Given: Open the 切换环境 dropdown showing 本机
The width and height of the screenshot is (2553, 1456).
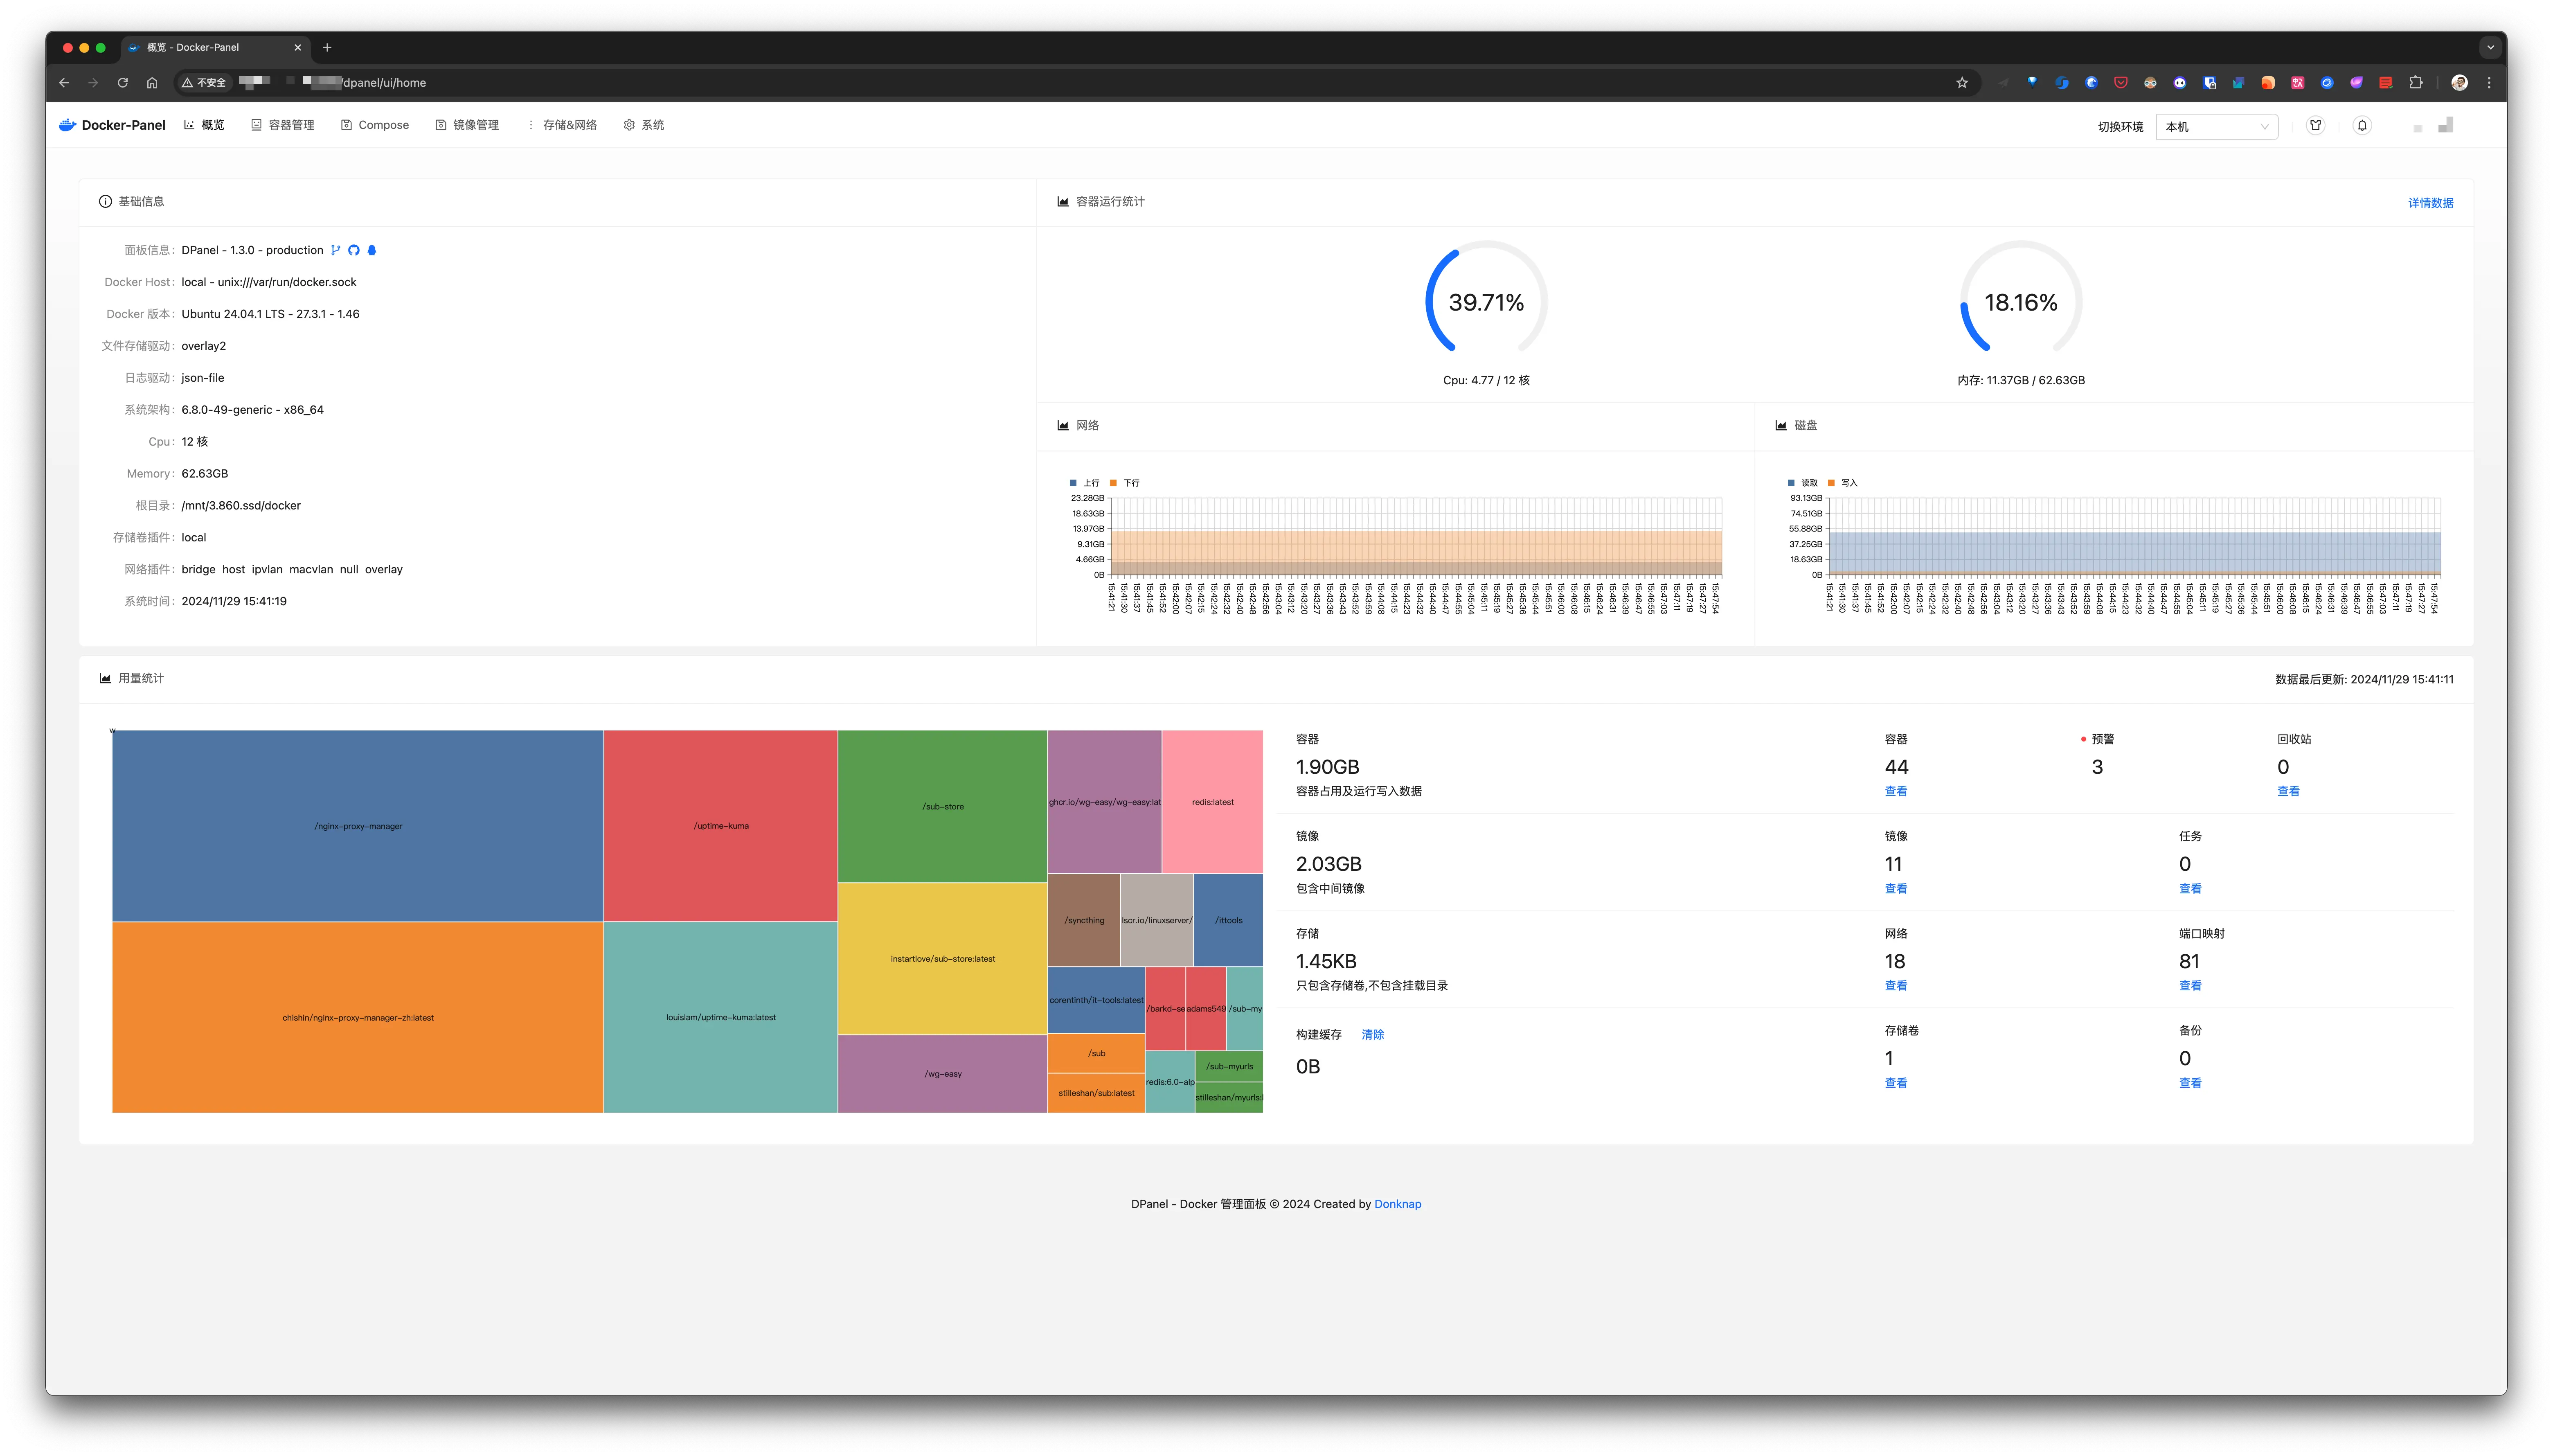Looking at the screenshot, I should [x=2216, y=127].
